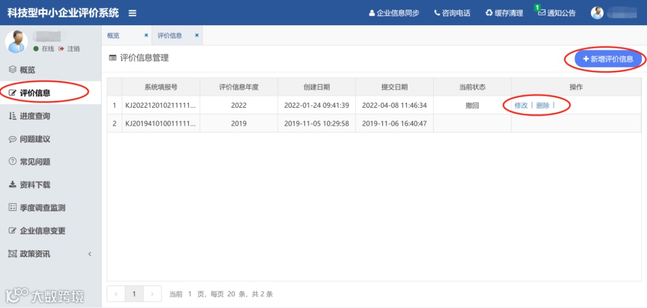
Task: Close the 概览 tab
Action: pos(146,35)
